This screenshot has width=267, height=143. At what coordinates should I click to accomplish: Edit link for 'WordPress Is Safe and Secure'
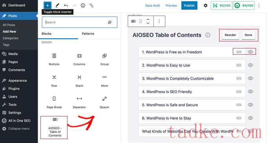(239, 105)
